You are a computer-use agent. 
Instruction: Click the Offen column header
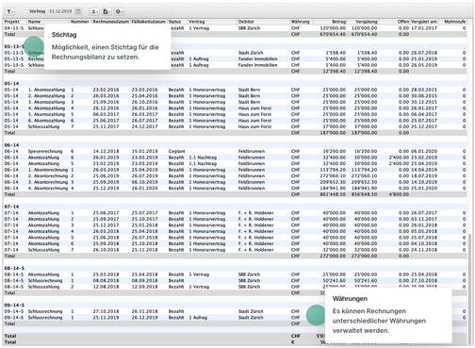[403, 22]
